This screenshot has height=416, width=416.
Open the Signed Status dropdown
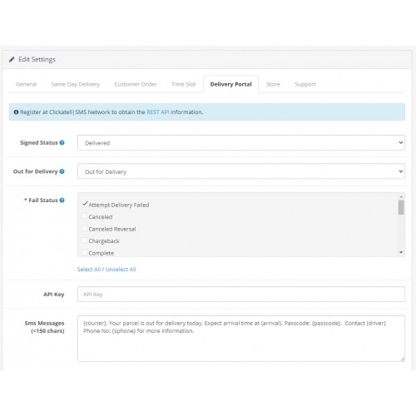(241, 143)
